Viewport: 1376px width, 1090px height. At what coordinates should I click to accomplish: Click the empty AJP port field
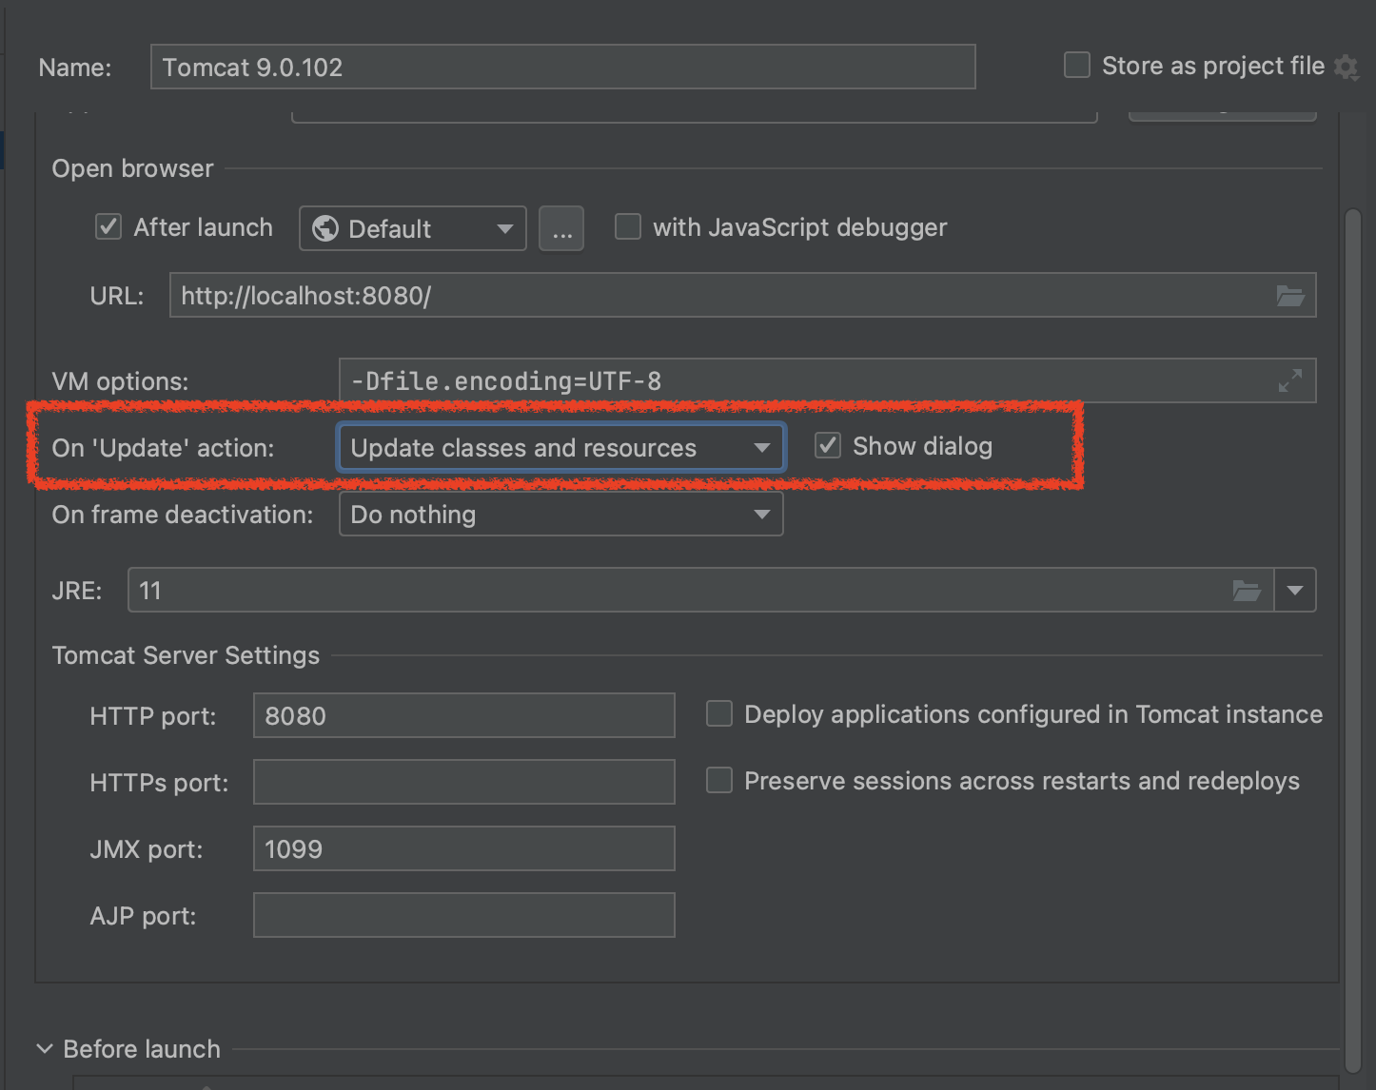464,915
